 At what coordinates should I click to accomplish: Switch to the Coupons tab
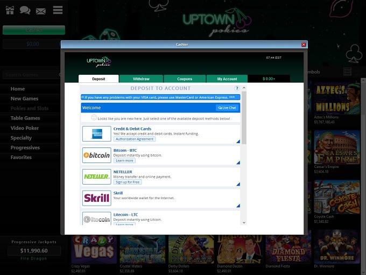coord(185,79)
